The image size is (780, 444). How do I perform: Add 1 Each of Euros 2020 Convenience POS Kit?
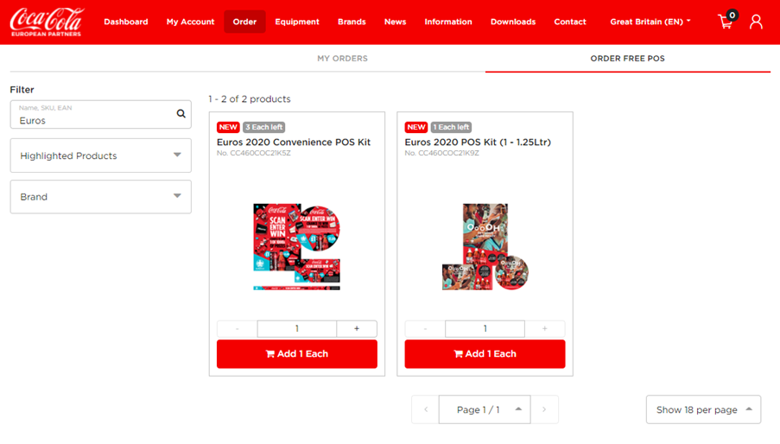[297, 354]
